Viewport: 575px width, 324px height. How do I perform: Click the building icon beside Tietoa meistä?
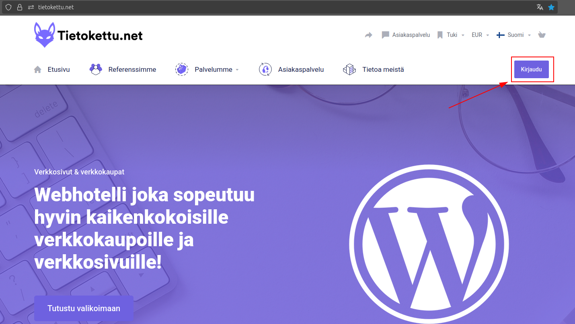(x=349, y=69)
